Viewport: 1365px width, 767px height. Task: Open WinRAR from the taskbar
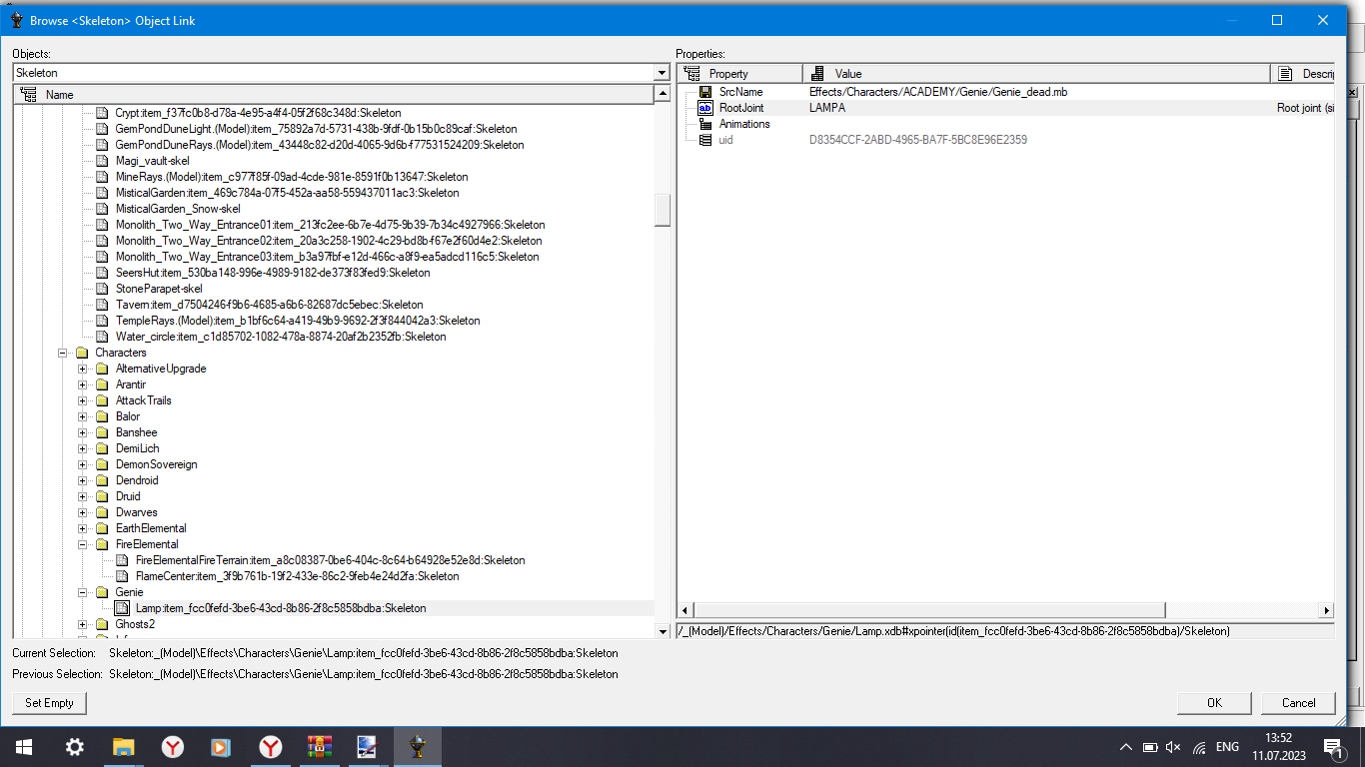[x=319, y=746]
